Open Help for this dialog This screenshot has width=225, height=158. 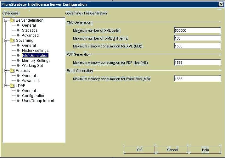[x=205, y=150]
